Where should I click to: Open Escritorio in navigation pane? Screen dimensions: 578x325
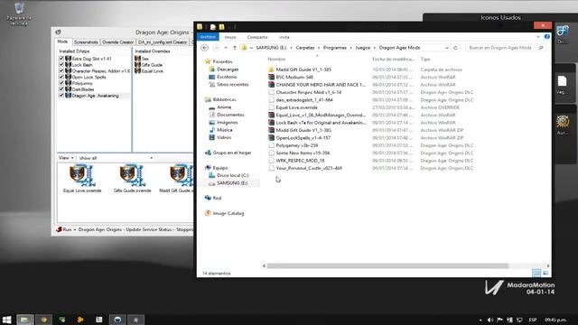tap(227, 77)
